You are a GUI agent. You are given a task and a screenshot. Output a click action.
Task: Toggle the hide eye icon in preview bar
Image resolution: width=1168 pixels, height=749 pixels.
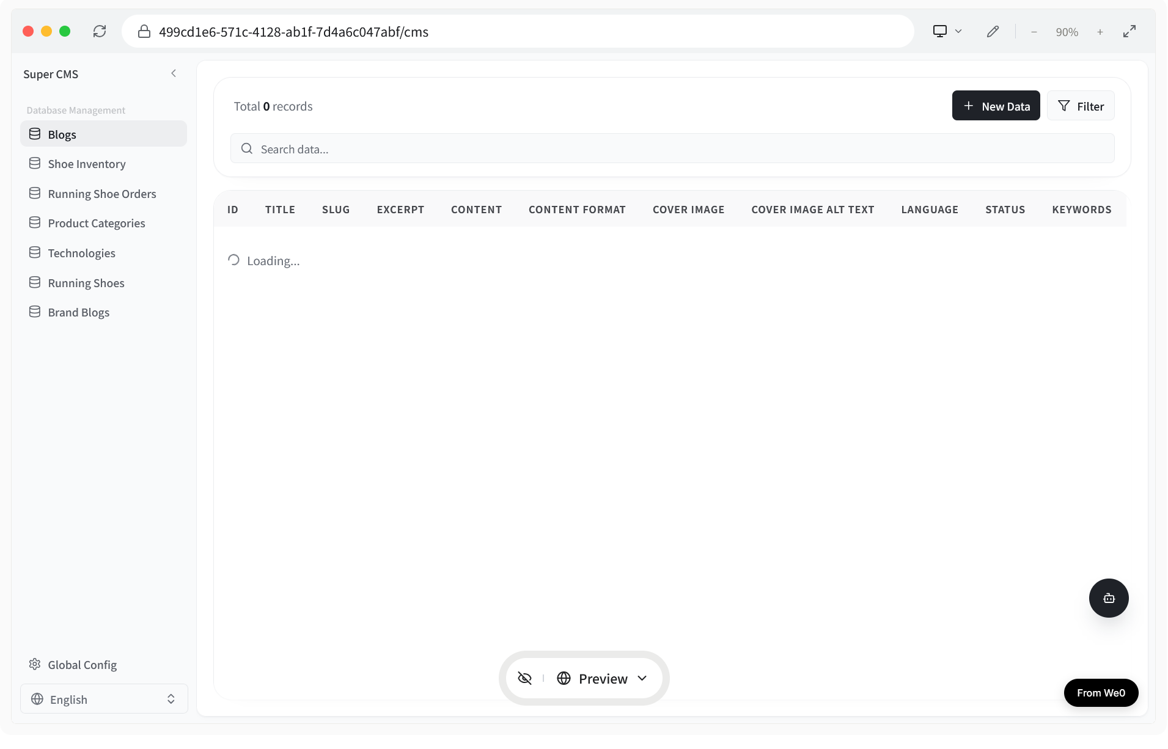(x=524, y=678)
